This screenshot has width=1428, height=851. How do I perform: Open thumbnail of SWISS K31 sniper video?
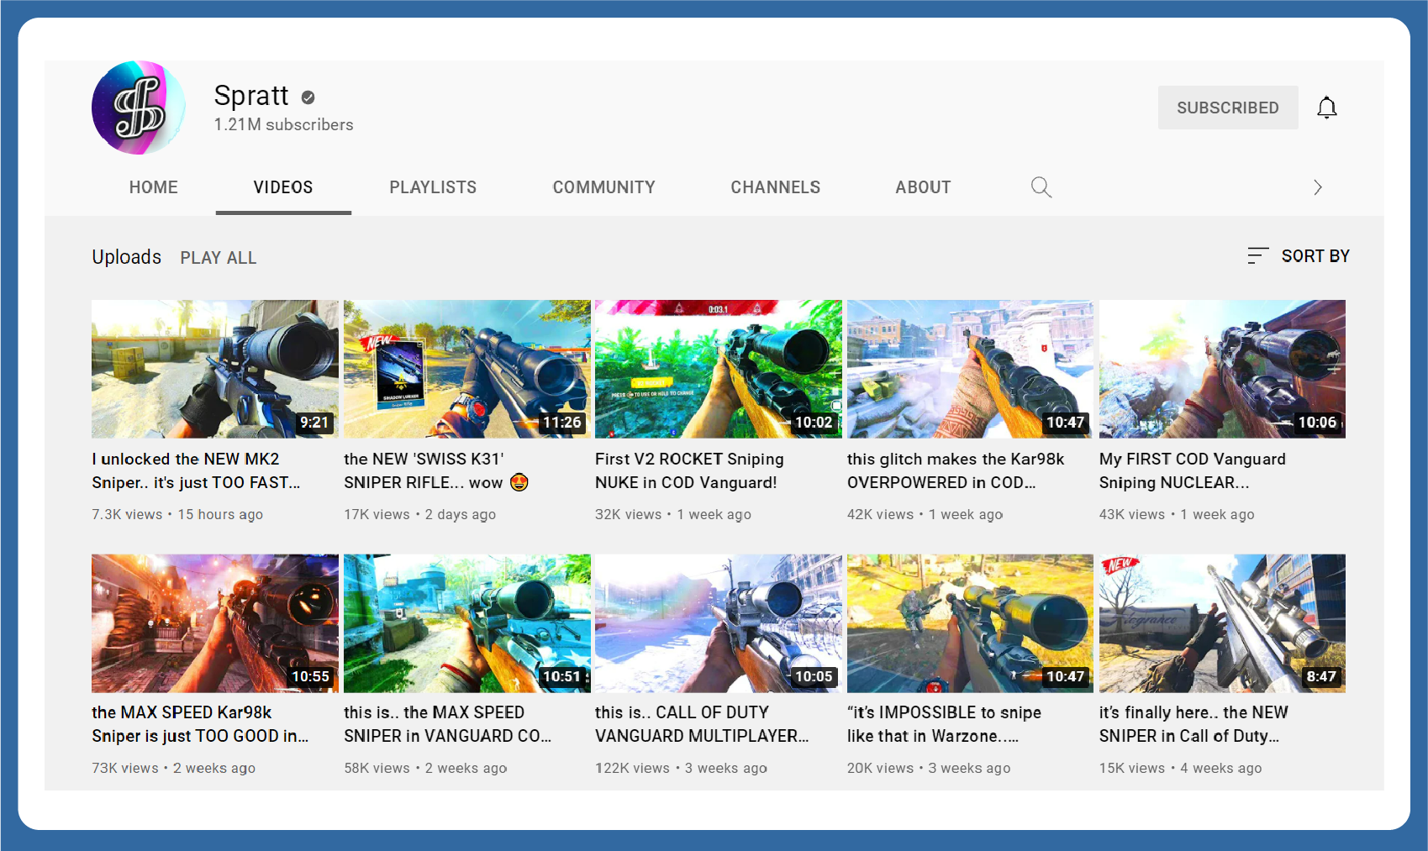466,369
